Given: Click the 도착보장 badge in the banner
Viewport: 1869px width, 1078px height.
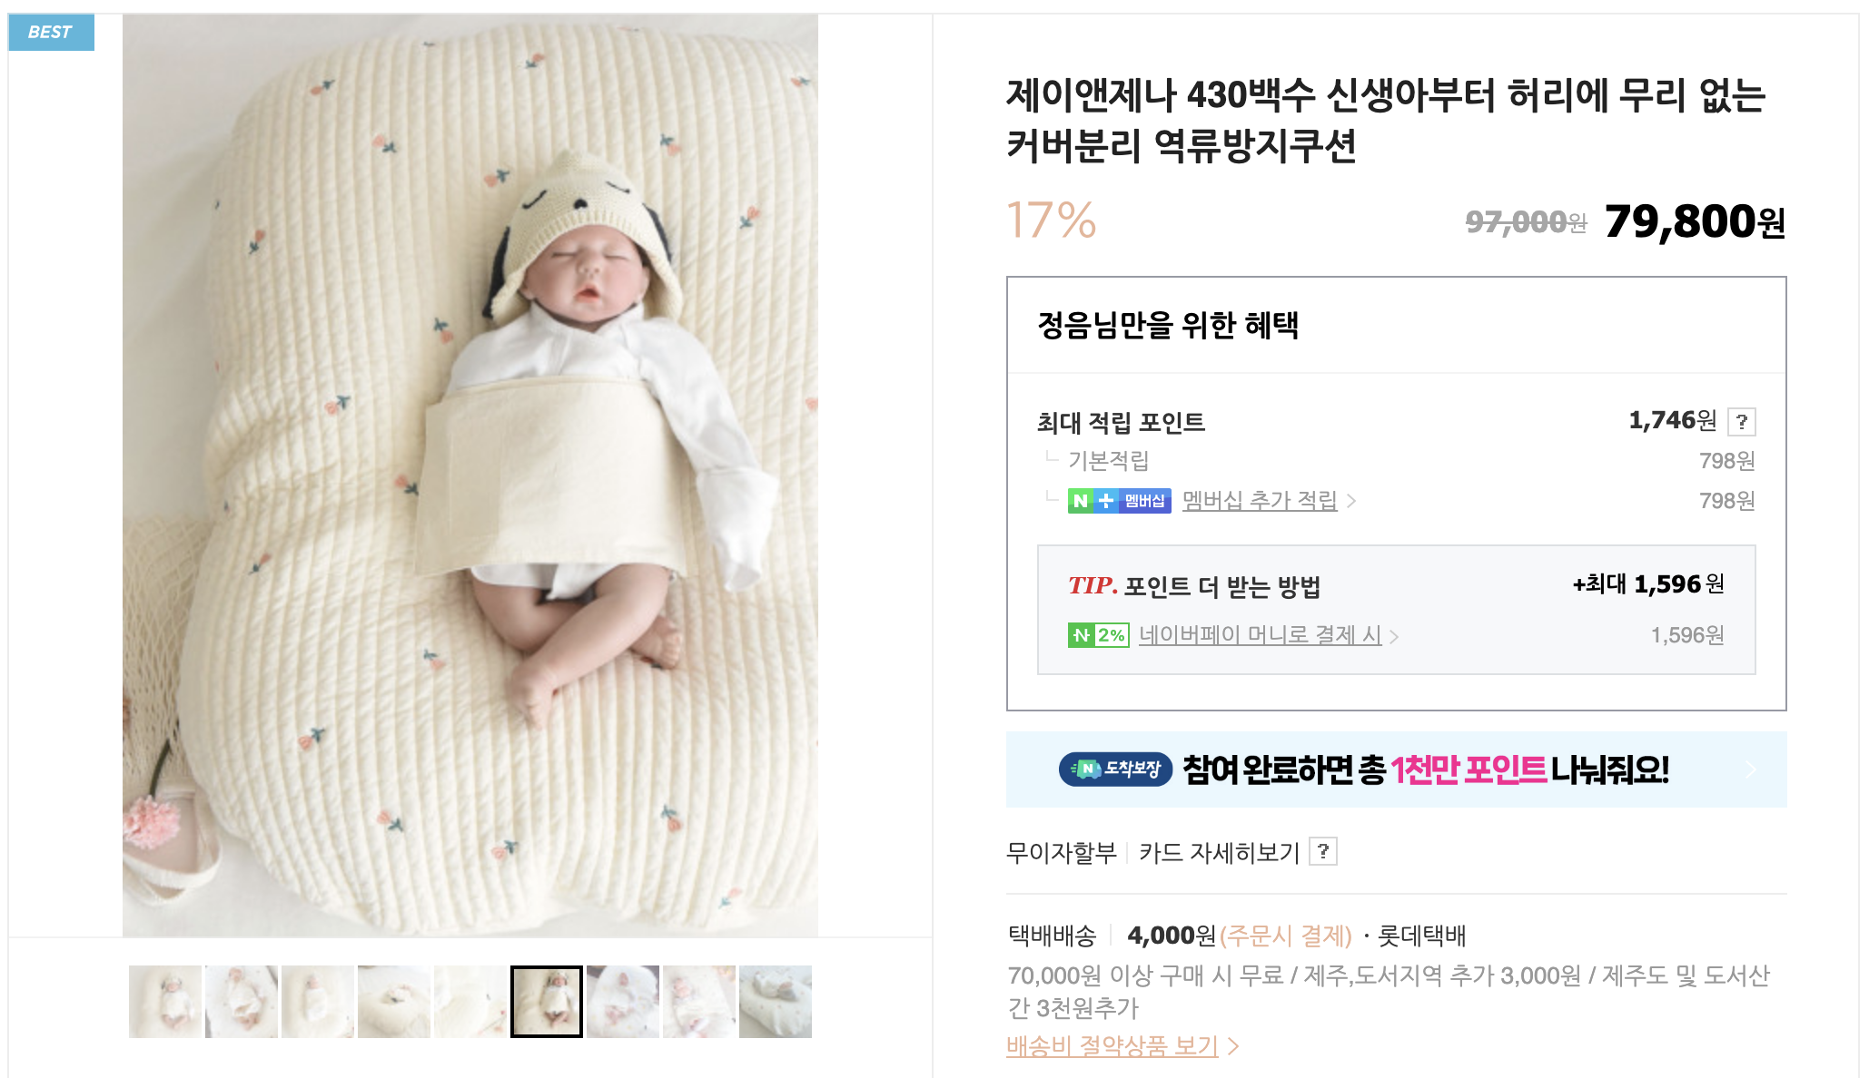Looking at the screenshot, I should (x=1115, y=769).
